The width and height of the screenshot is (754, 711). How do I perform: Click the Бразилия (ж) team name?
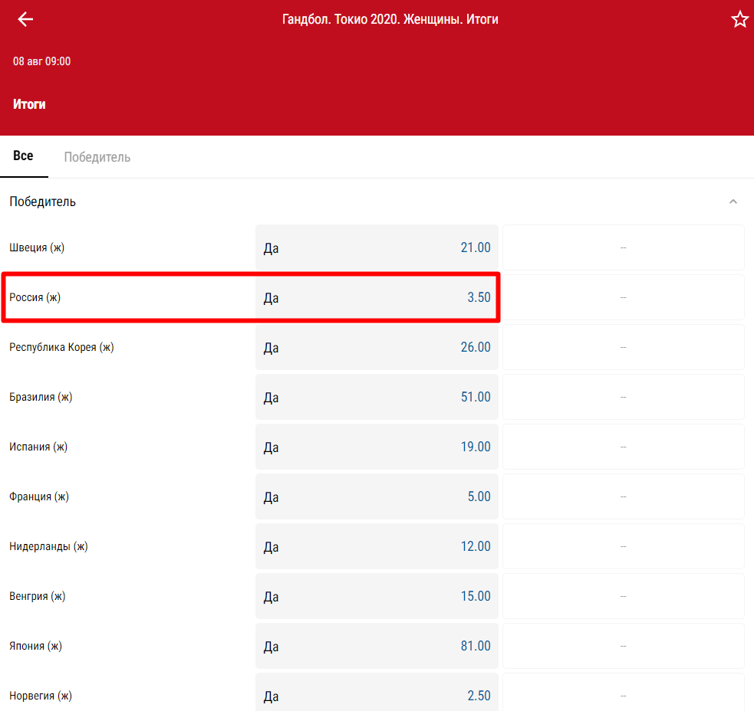point(41,397)
